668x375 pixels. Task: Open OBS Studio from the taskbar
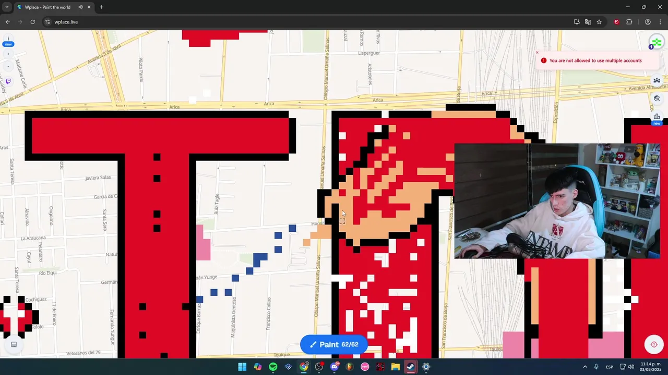click(319, 367)
